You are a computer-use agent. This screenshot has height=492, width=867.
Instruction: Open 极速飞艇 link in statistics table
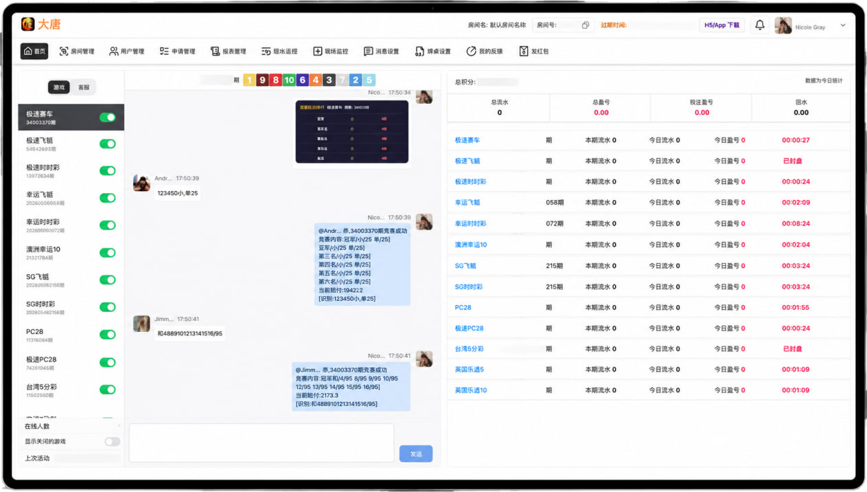tap(467, 161)
